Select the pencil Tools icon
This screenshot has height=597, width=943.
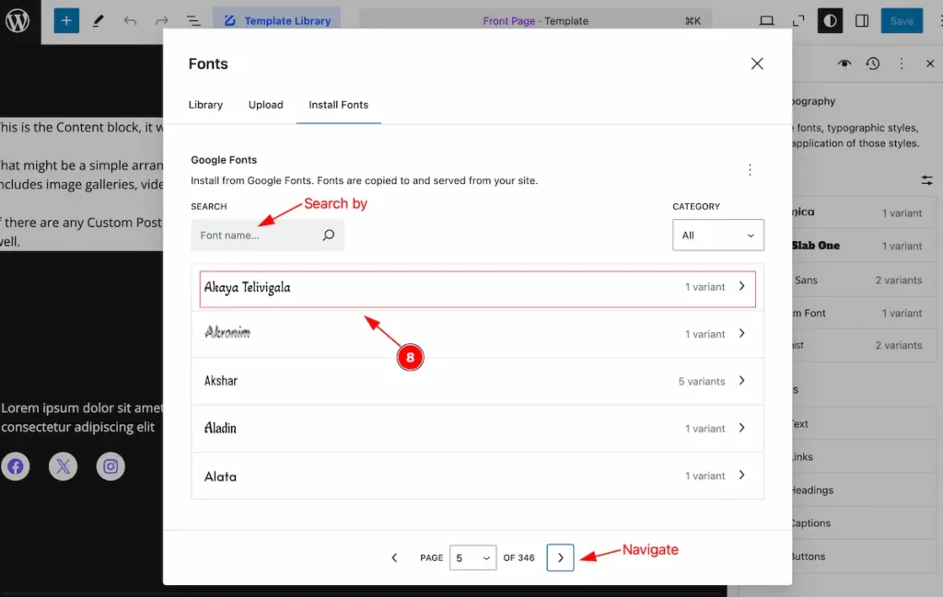[x=98, y=21]
